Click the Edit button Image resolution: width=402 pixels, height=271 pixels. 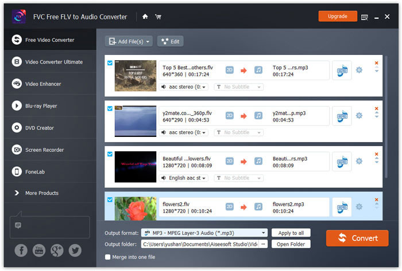click(171, 41)
